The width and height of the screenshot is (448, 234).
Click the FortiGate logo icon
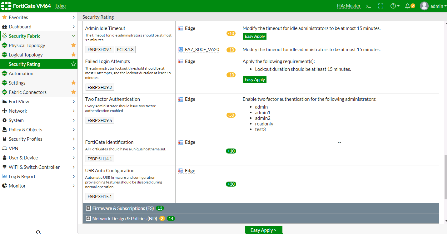click(6, 6)
